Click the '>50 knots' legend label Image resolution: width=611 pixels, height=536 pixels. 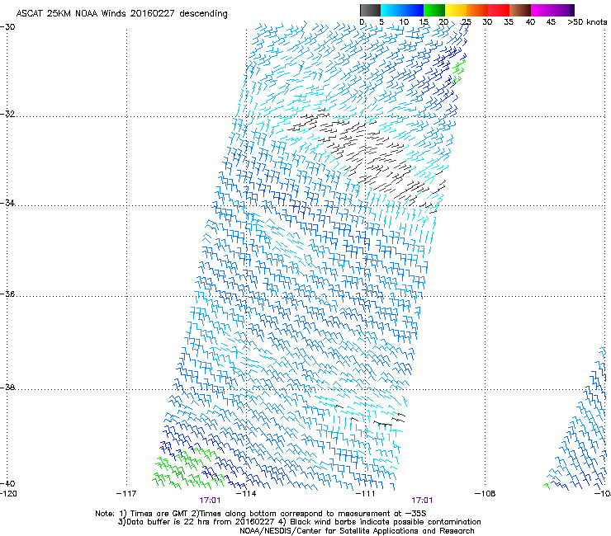[x=587, y=22]
